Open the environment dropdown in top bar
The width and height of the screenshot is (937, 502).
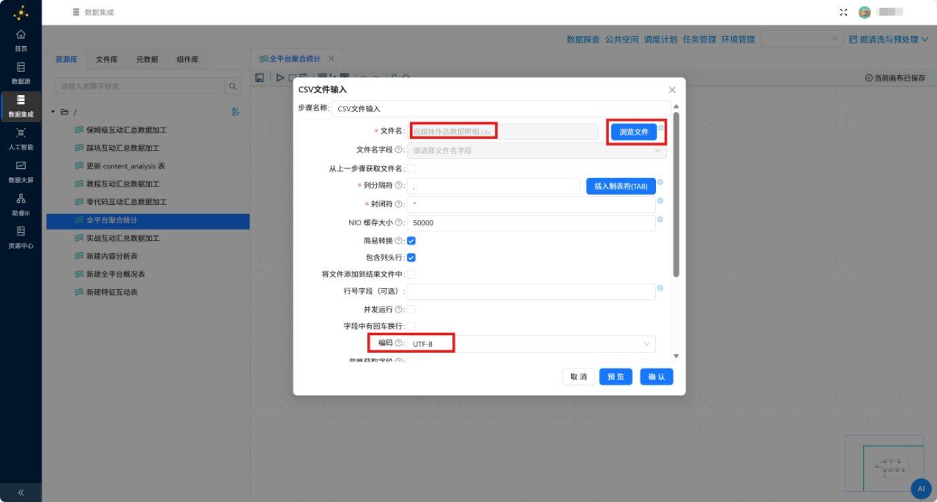click(x=802, y=39)
